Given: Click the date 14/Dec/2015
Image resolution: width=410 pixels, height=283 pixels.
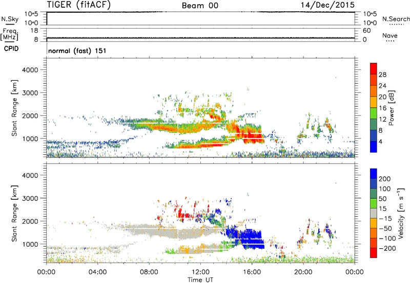Looking at the screenshot, I should (x=327, y=5).
